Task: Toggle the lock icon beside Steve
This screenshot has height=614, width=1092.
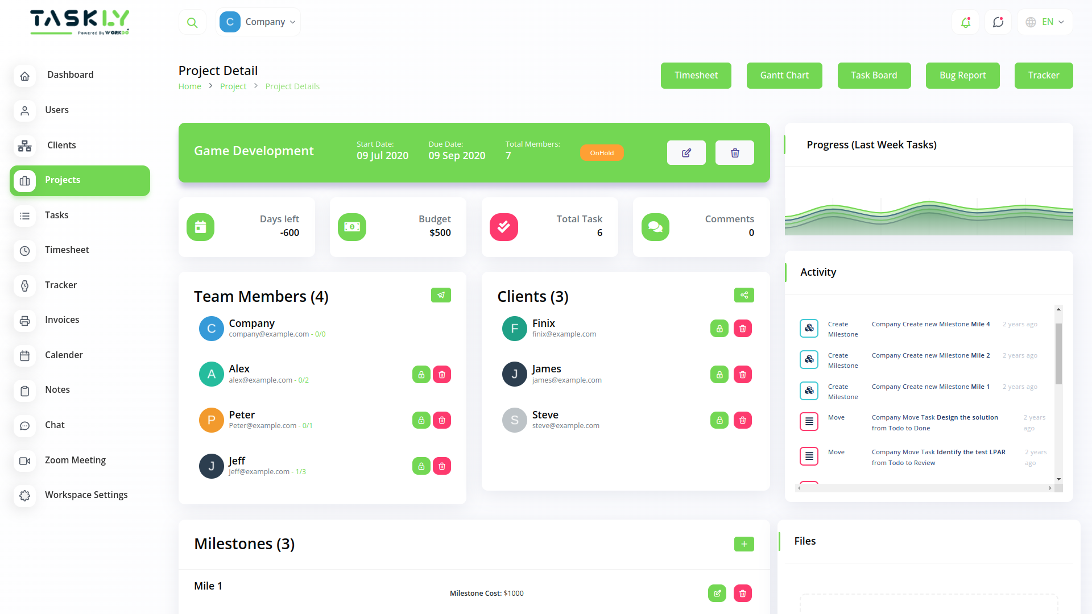Action: click(719, 420)
